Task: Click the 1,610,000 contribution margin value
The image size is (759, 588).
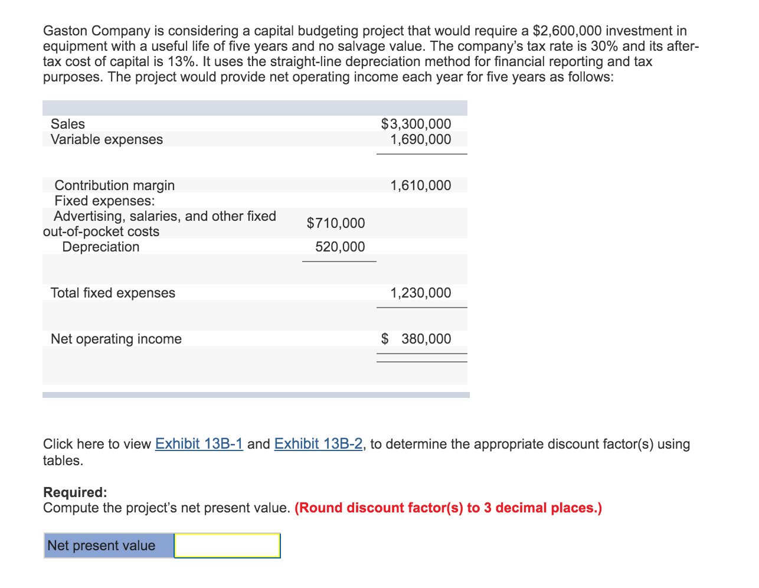Action: pyautogui.click(x=421, y=185)
